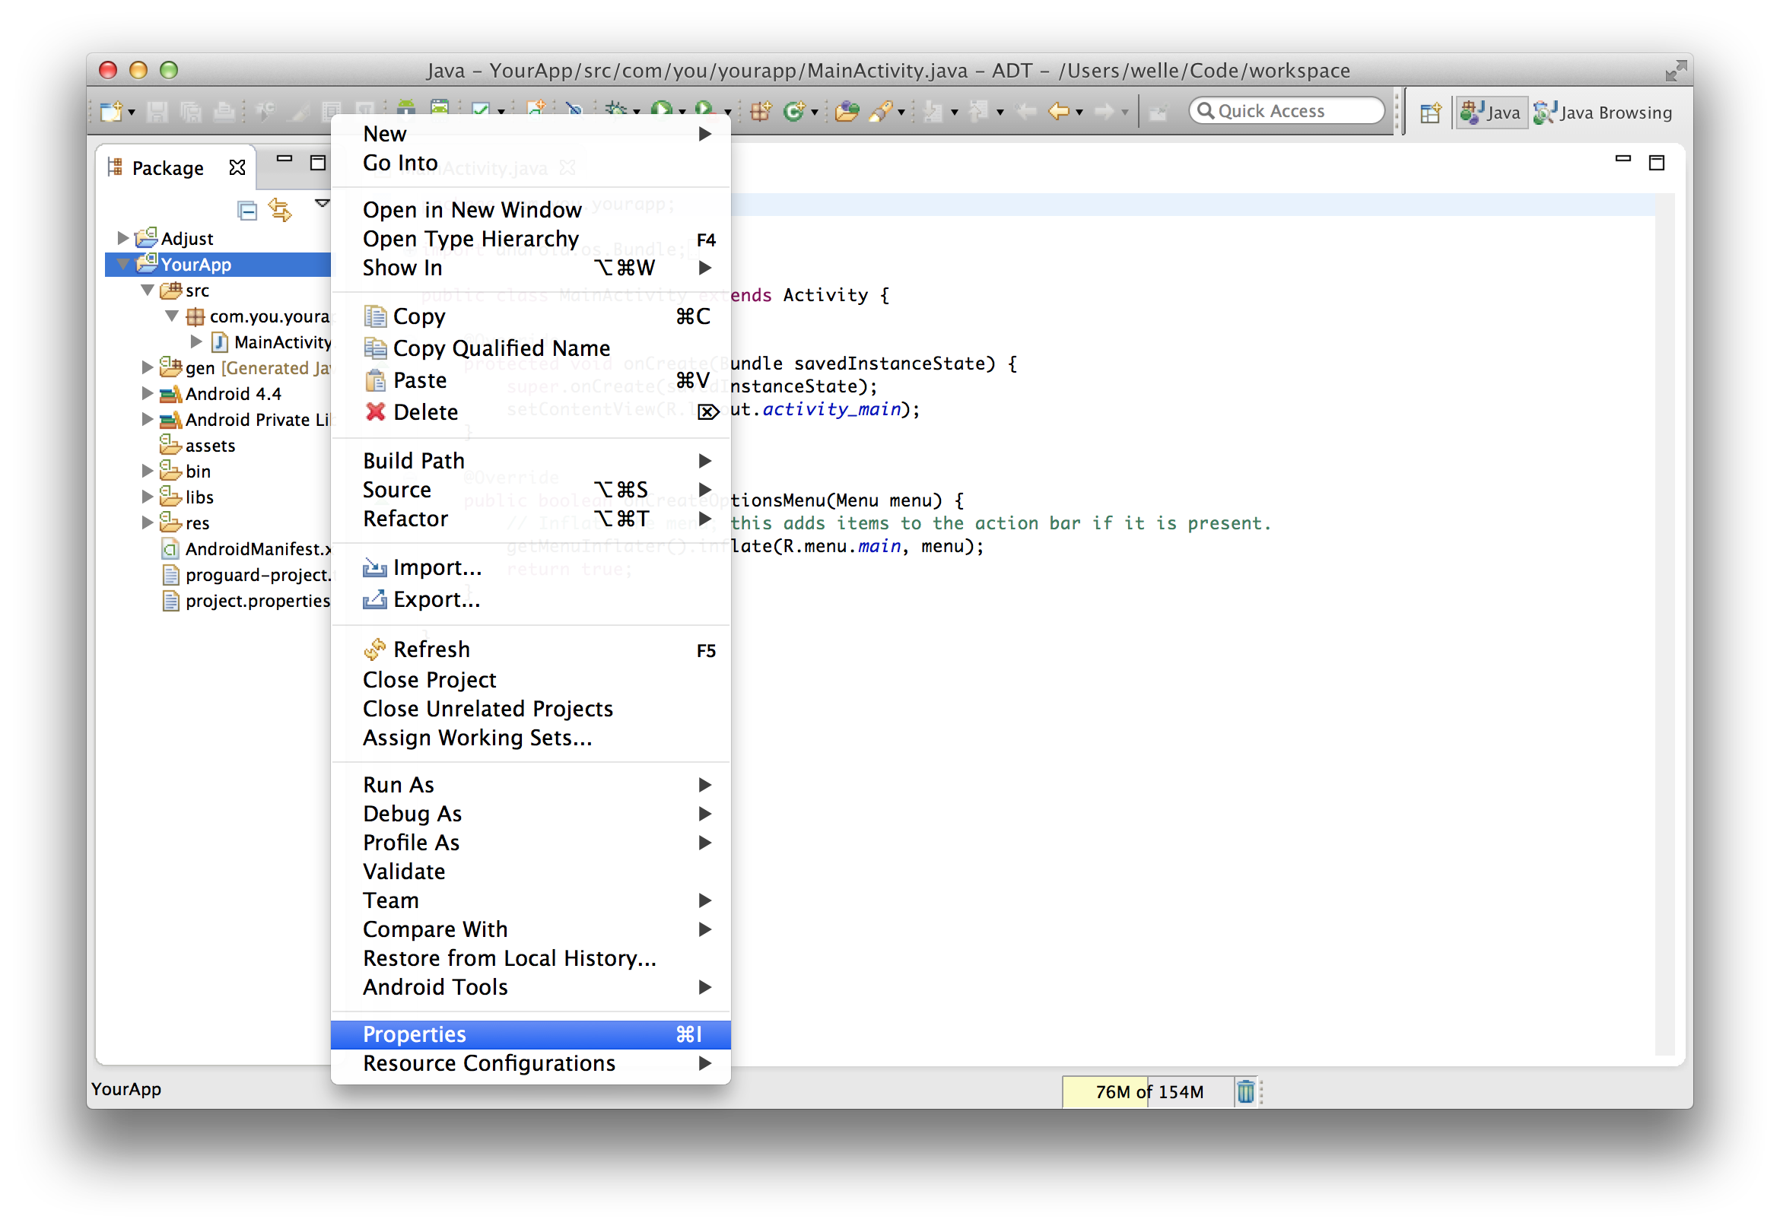Click the Open Perspective icon
The height and width of the screenshot is (1229, 1780).
click(1430, 113)
